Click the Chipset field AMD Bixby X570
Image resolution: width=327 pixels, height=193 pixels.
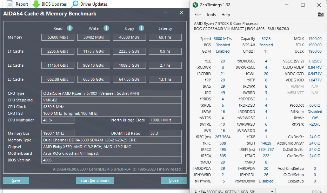click(111, 147)
